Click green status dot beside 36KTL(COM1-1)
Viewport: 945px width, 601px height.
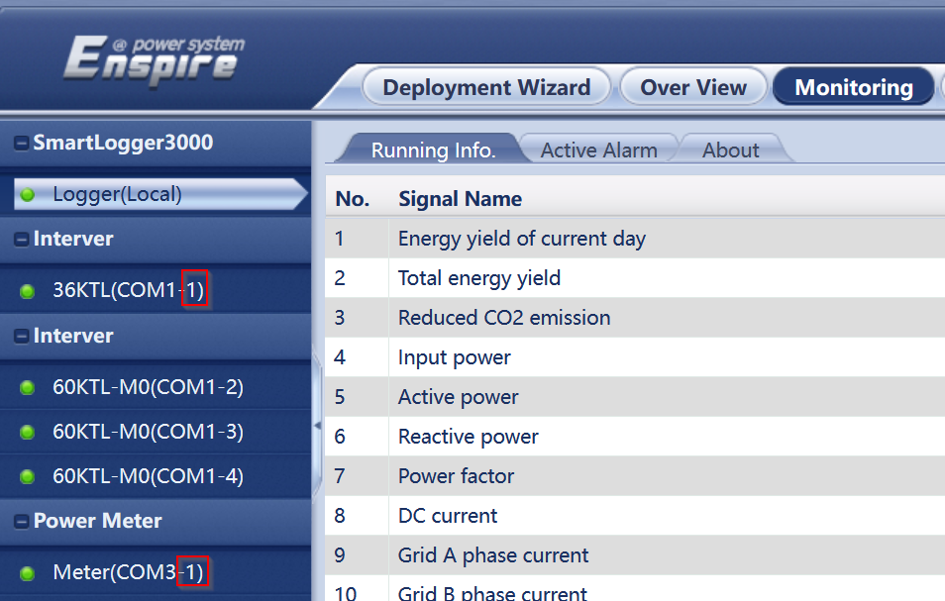[x=28, y=292]
